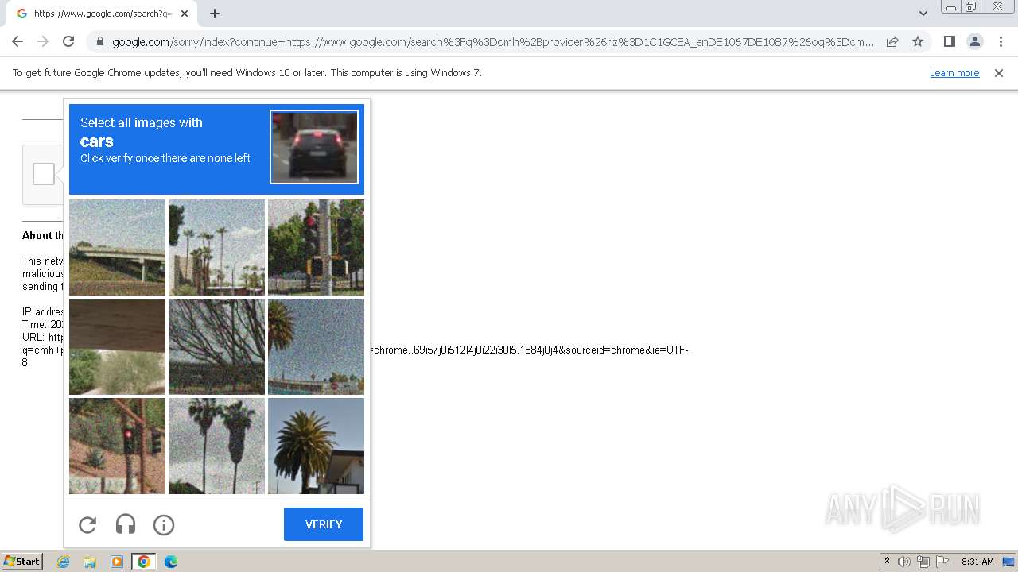View site information lock icon
Screen dimensions: 1018x572
(x=99, y=41)
